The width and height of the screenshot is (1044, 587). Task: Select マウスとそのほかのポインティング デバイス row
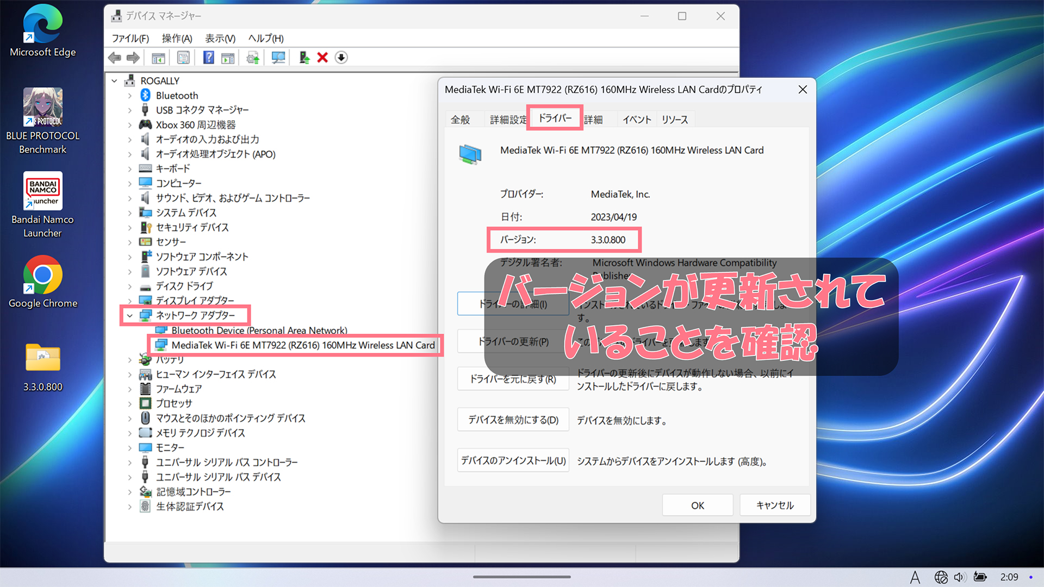click(222, 418)
